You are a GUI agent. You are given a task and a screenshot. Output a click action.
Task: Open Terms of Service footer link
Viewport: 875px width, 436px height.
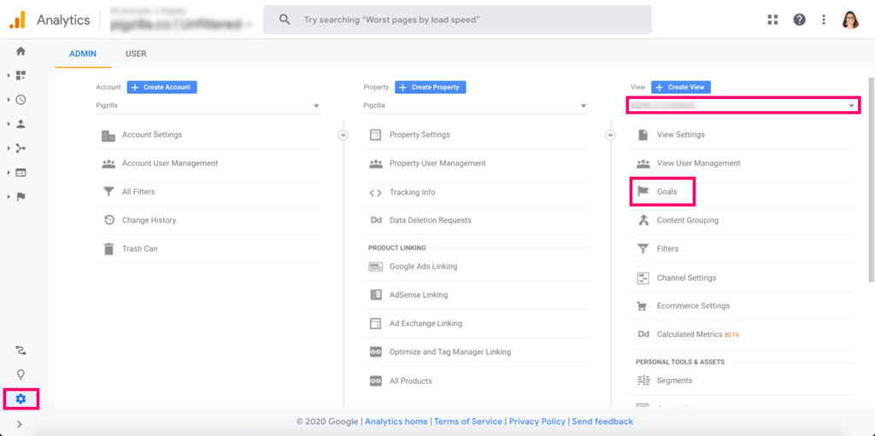point(469,421)
